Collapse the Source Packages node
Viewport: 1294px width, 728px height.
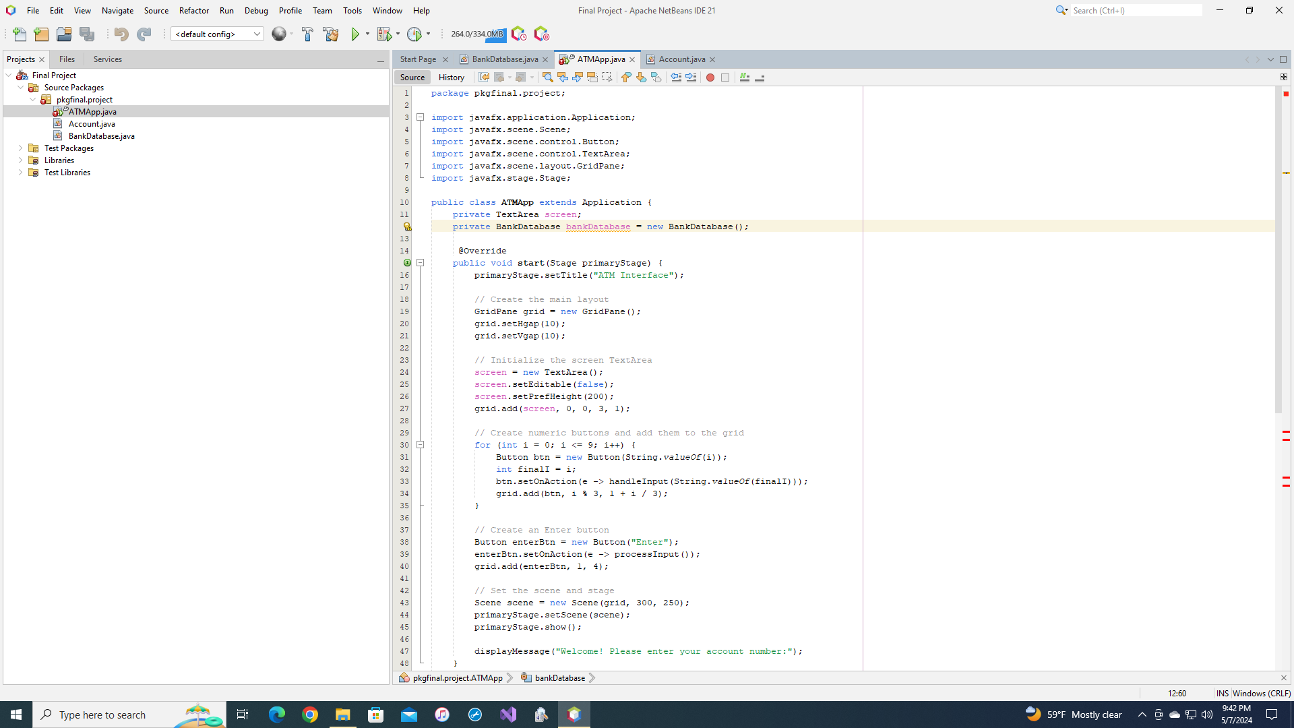point(20,87)
